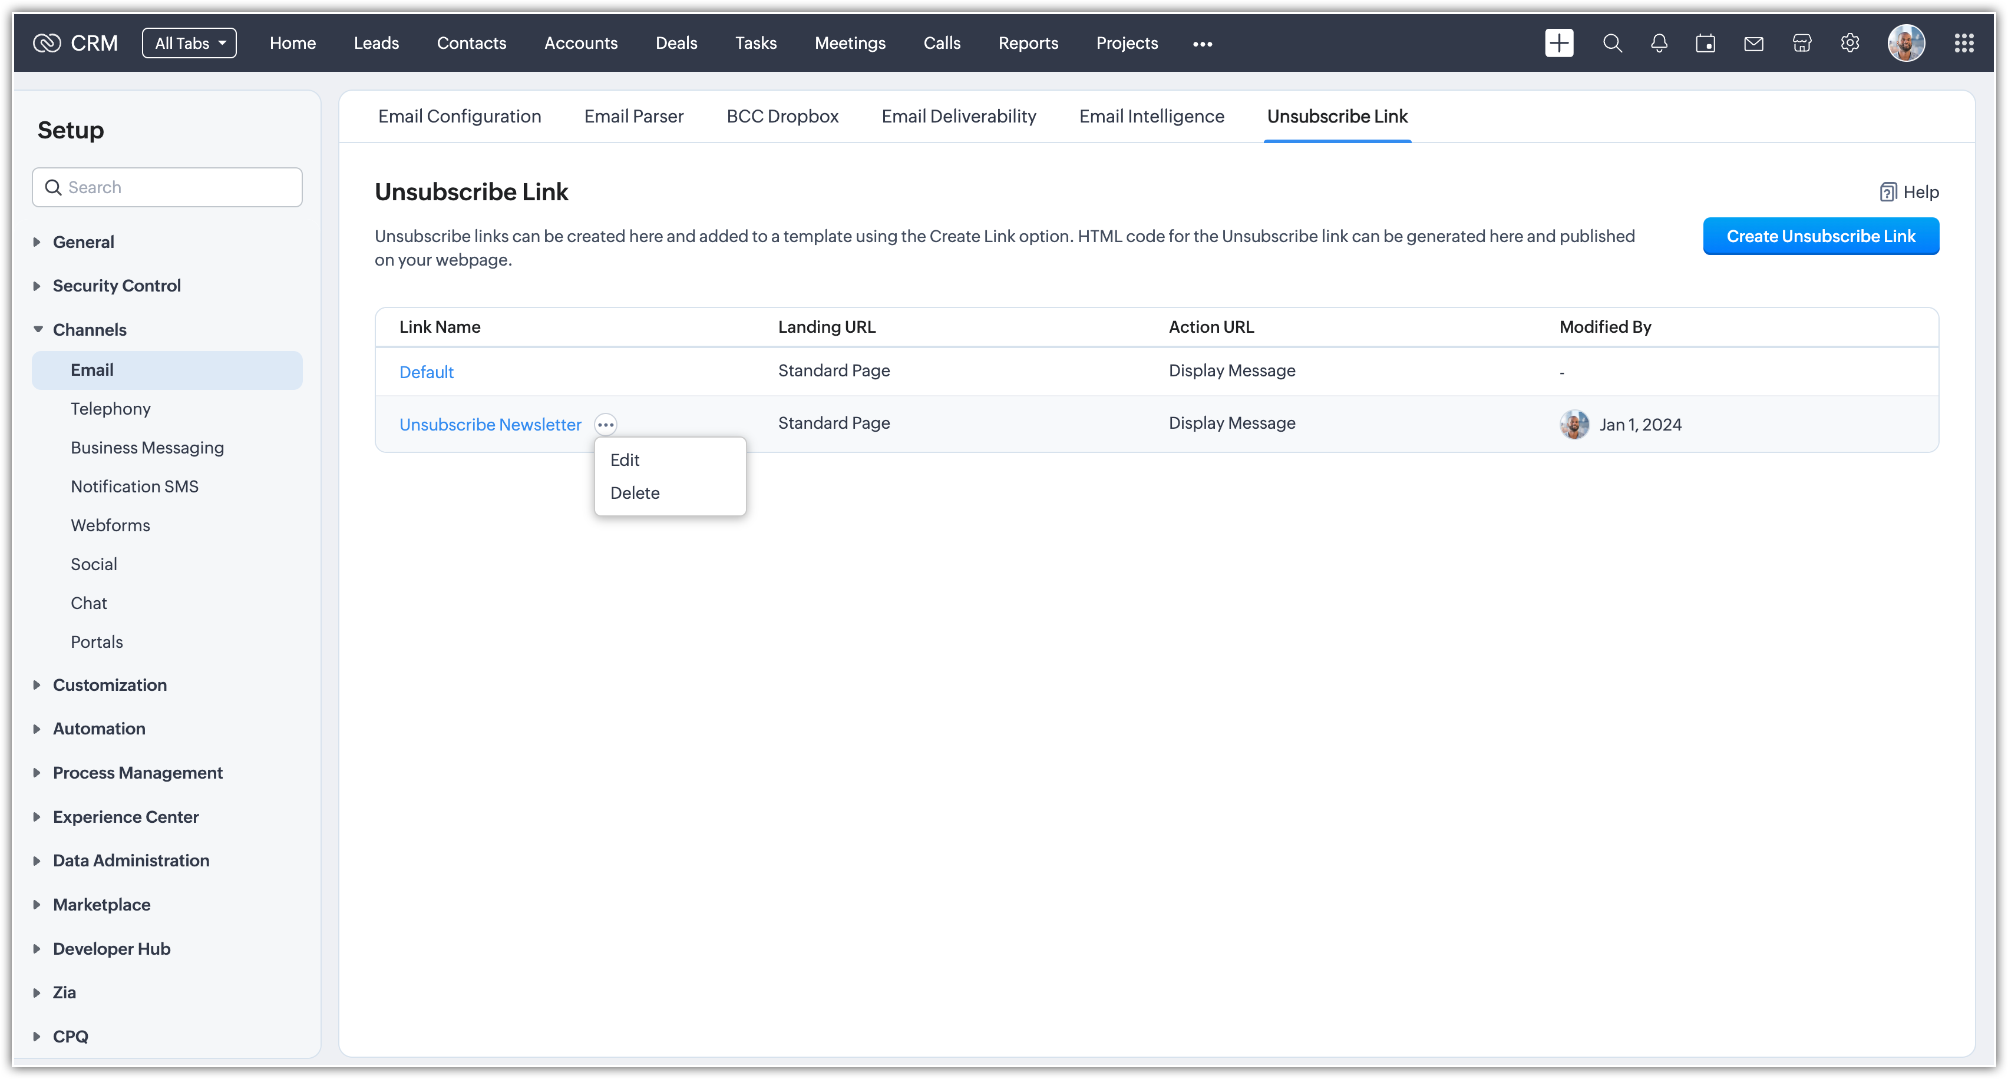
Task: Choose Edit in the context menu
Action: pyautogui.click(x=625, y=459)
